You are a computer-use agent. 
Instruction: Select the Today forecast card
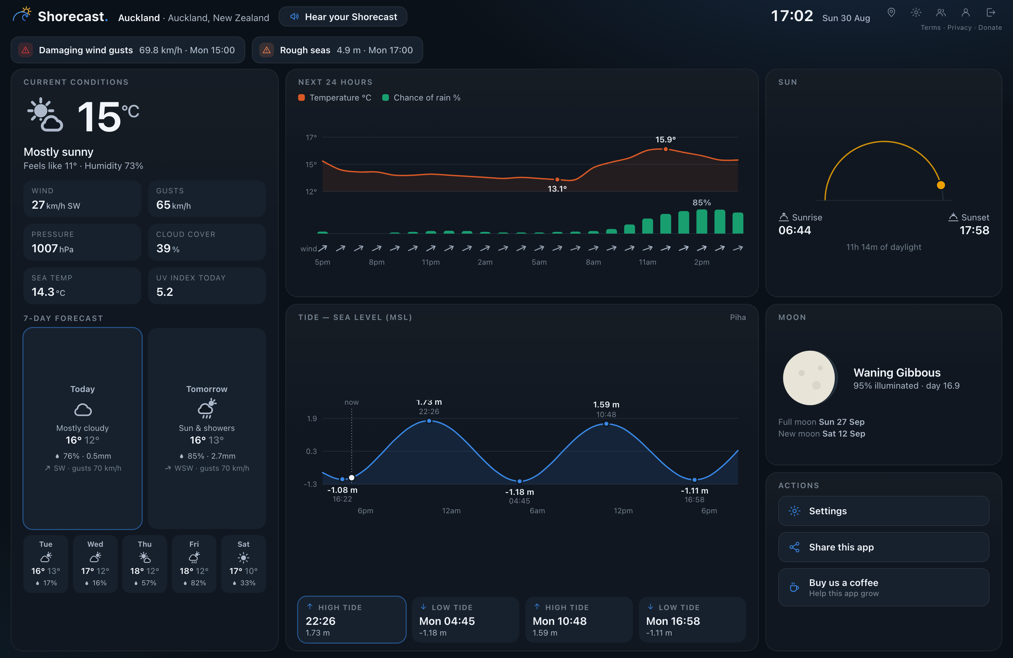pyautogui.click(x=82, y=428)
